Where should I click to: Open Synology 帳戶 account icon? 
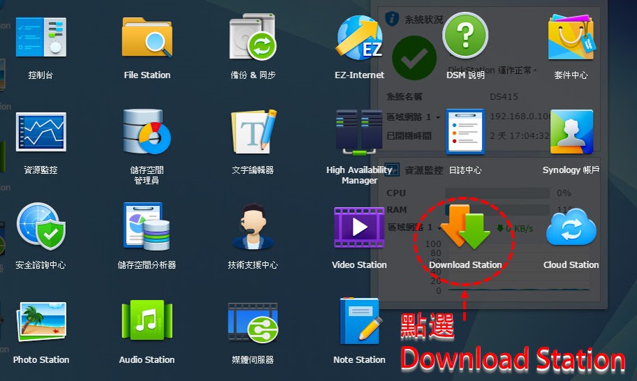(x=571, y=131)
